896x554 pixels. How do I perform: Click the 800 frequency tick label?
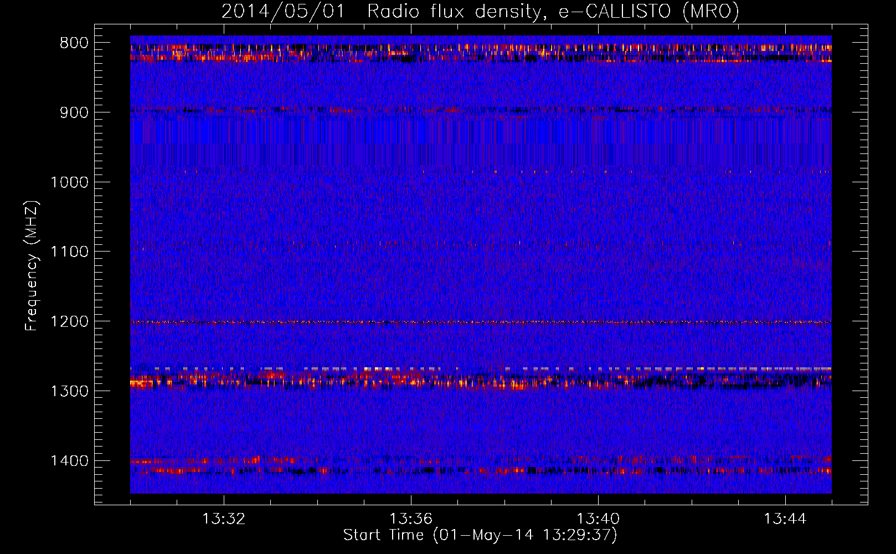tap(74, 43)
